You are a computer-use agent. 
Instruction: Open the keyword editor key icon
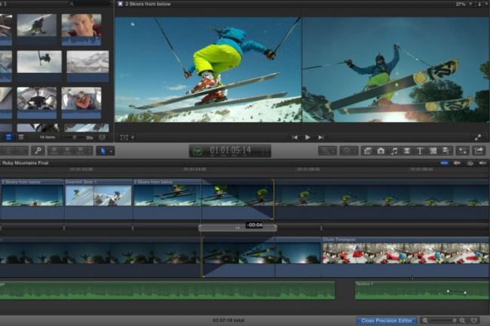tap(38, 151)
